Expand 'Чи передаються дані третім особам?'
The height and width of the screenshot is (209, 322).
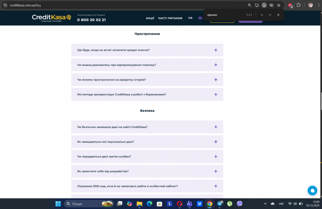(147, 157)
